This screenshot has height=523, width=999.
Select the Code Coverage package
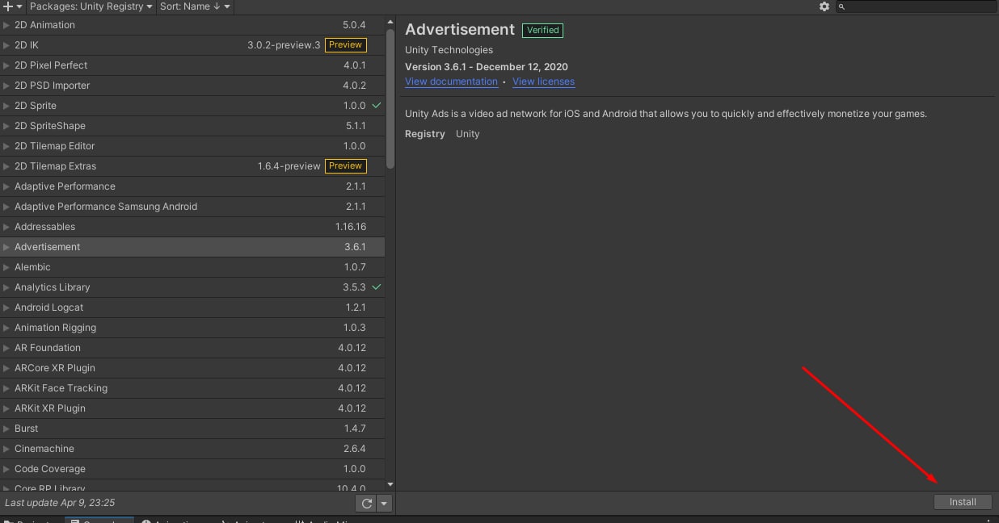coord(192,469)
